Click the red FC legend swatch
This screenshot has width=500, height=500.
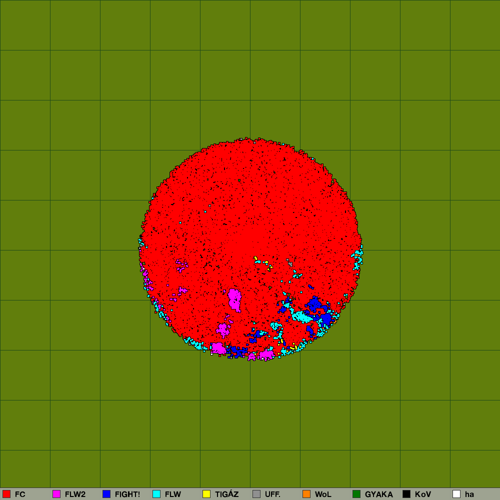[x=6, y=494]
